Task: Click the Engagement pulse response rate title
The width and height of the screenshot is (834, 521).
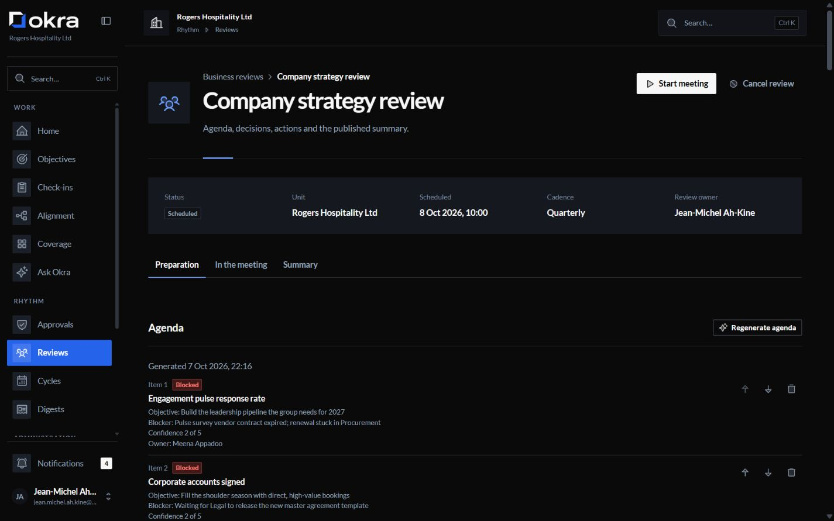Action: click(207, 399)
